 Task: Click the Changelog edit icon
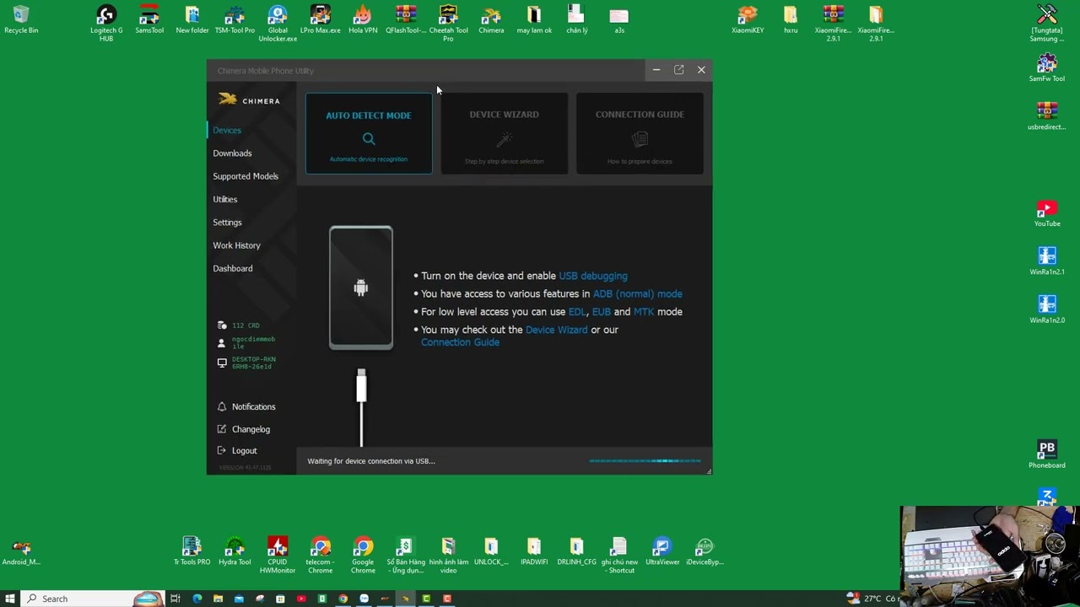(x=222, y=429)
